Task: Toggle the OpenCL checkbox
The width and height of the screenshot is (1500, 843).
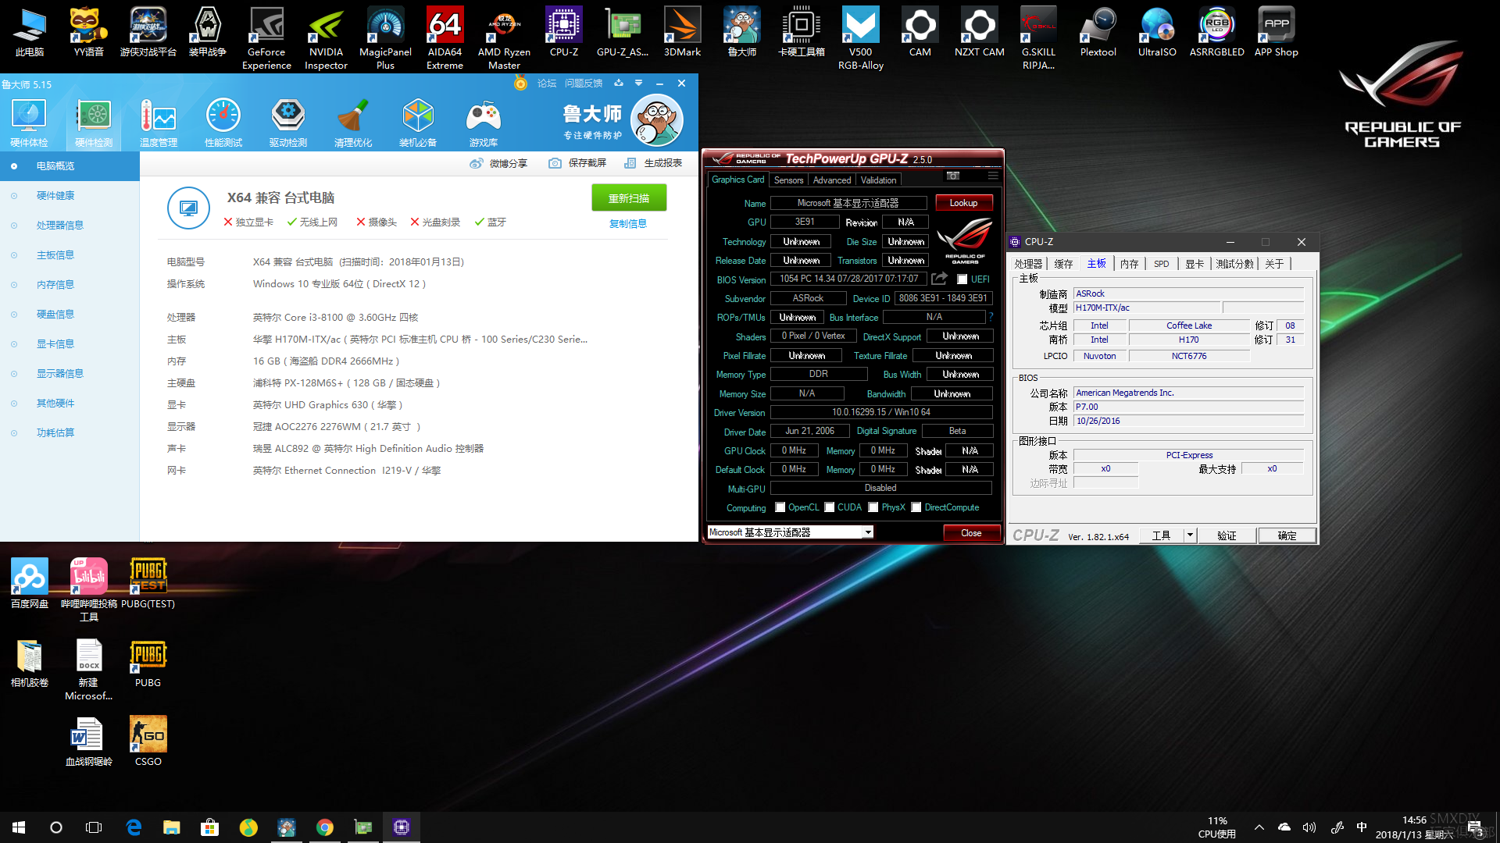Action: point(780,507)
